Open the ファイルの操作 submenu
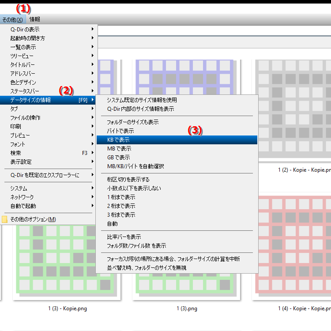331x331 pixels. click(48, 117)
